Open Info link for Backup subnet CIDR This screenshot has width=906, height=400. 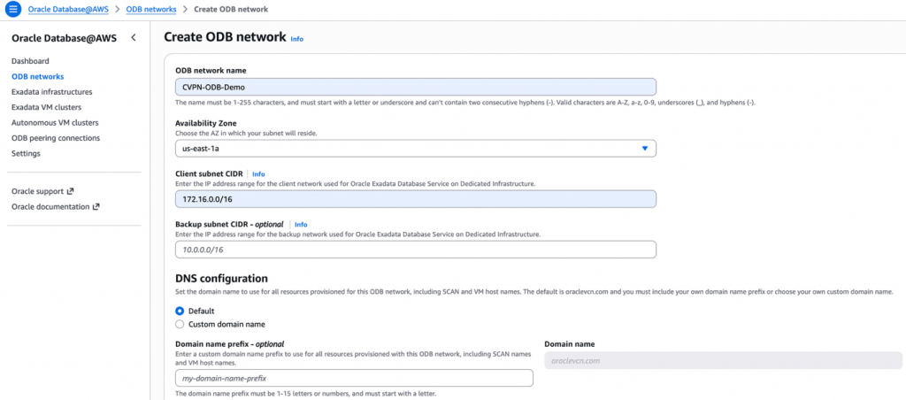pyautogui.click(x=301, y=225)
